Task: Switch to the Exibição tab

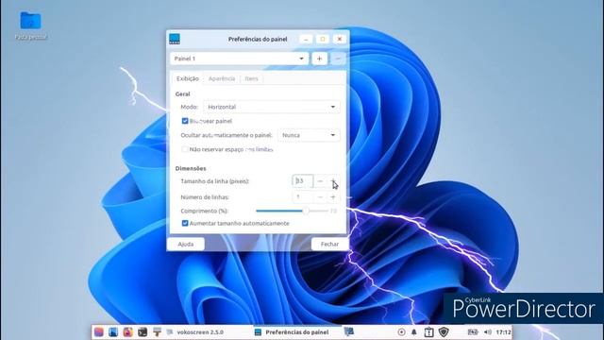Action: tap(188, 78)
